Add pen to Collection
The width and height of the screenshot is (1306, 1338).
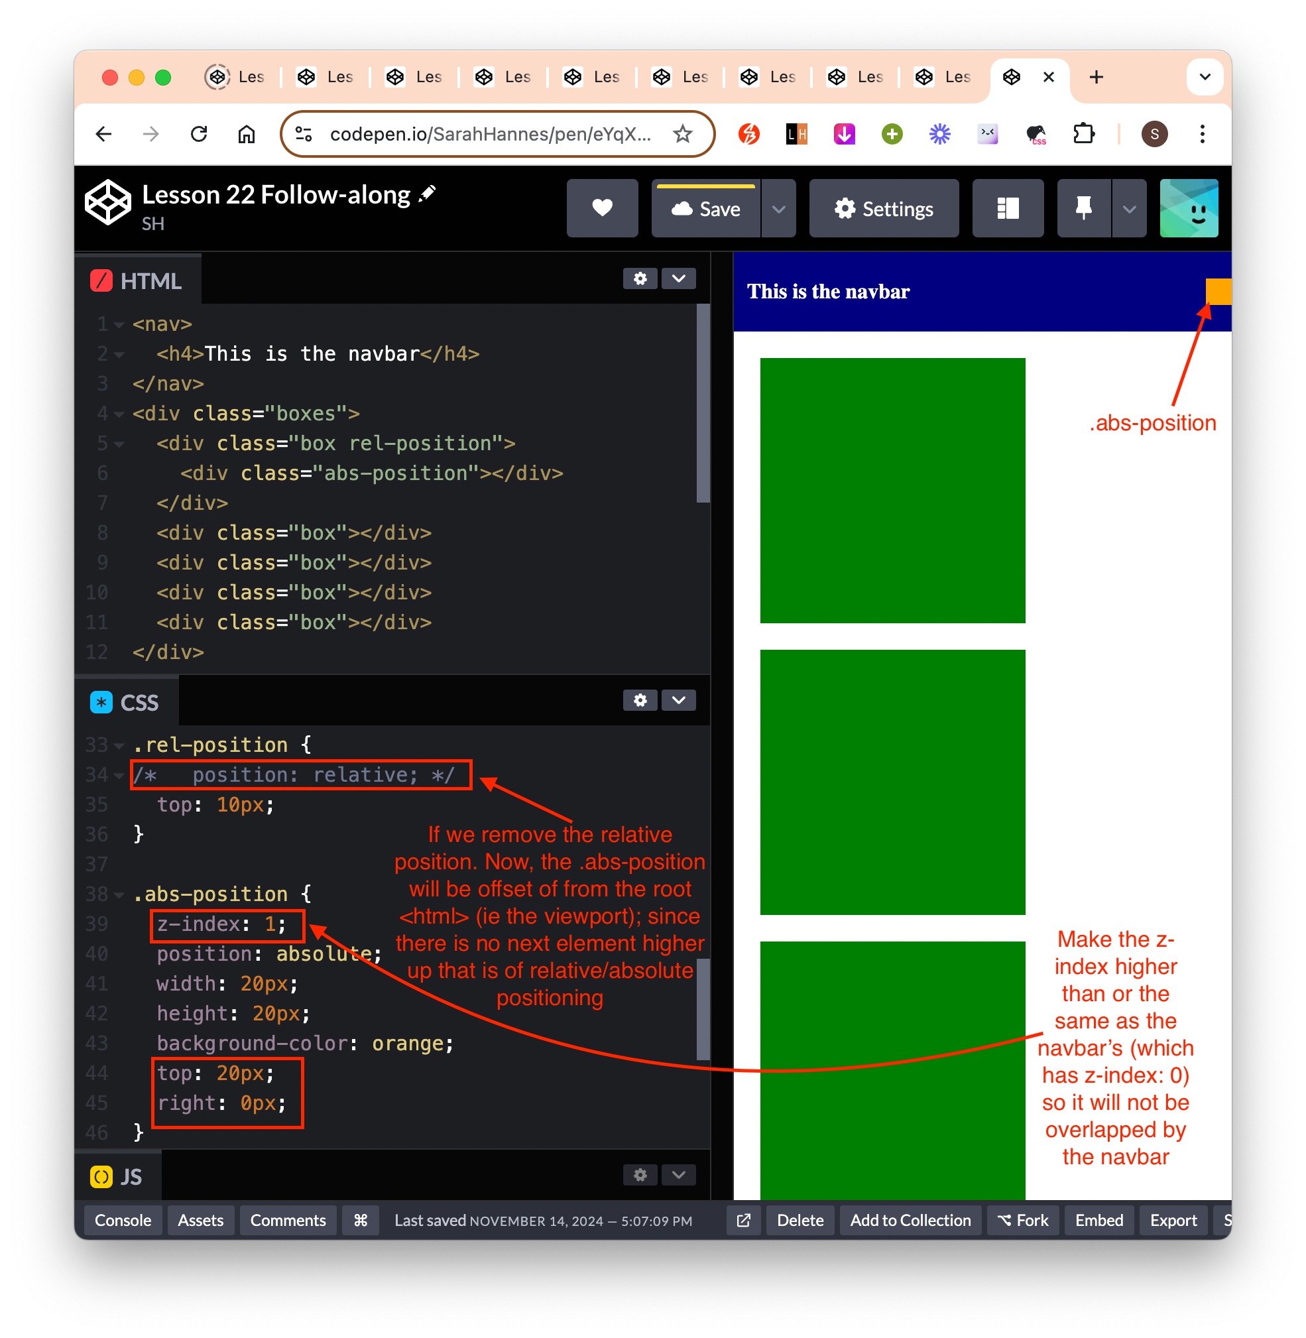(x=910, y=1219)
